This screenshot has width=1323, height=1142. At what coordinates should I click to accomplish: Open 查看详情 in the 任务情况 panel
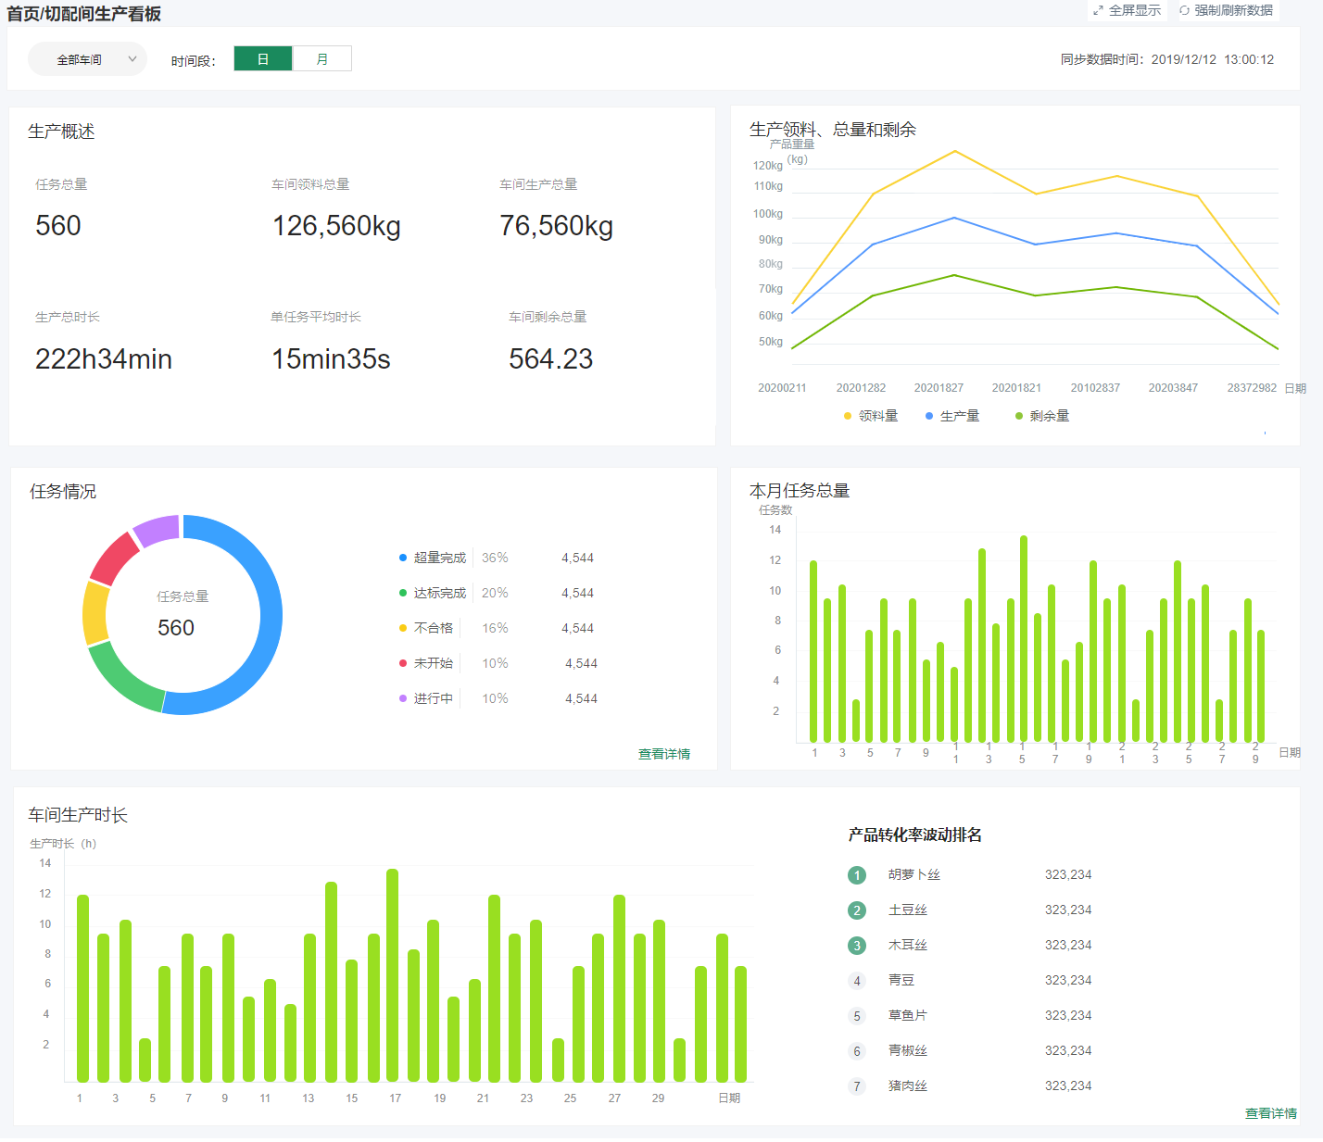point(664,754)
